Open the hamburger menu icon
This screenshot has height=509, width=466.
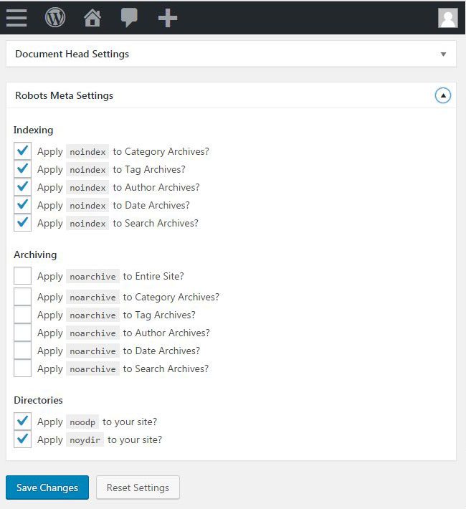(16, 17)
